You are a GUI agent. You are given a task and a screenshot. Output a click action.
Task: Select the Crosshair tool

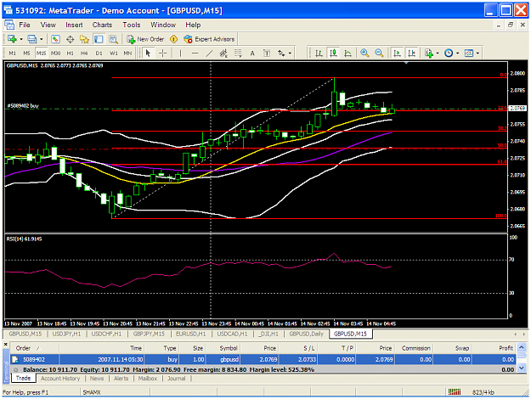point(163,53)
